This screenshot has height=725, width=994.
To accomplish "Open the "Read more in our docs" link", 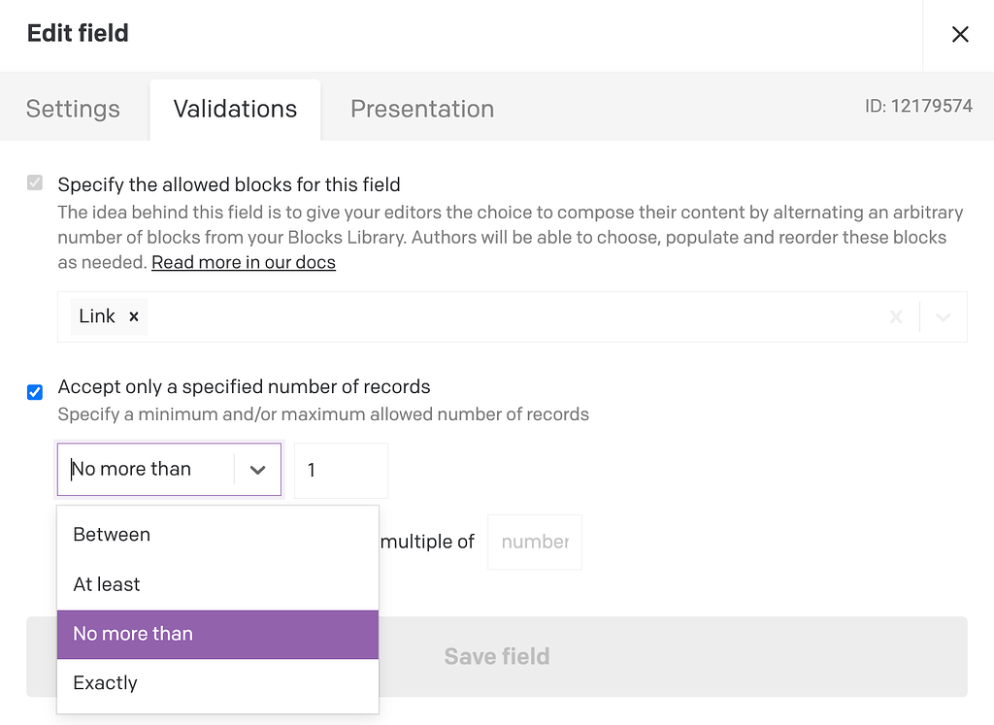I will (244, 262).
